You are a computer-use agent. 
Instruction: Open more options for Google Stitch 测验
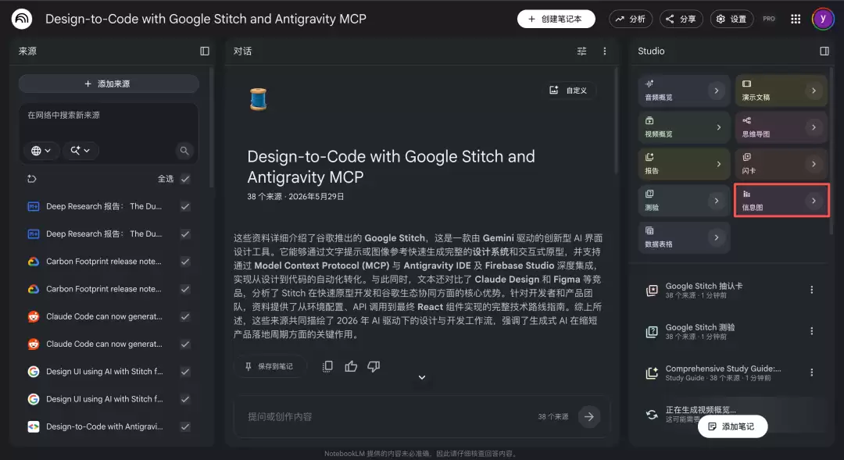[812, 331]
